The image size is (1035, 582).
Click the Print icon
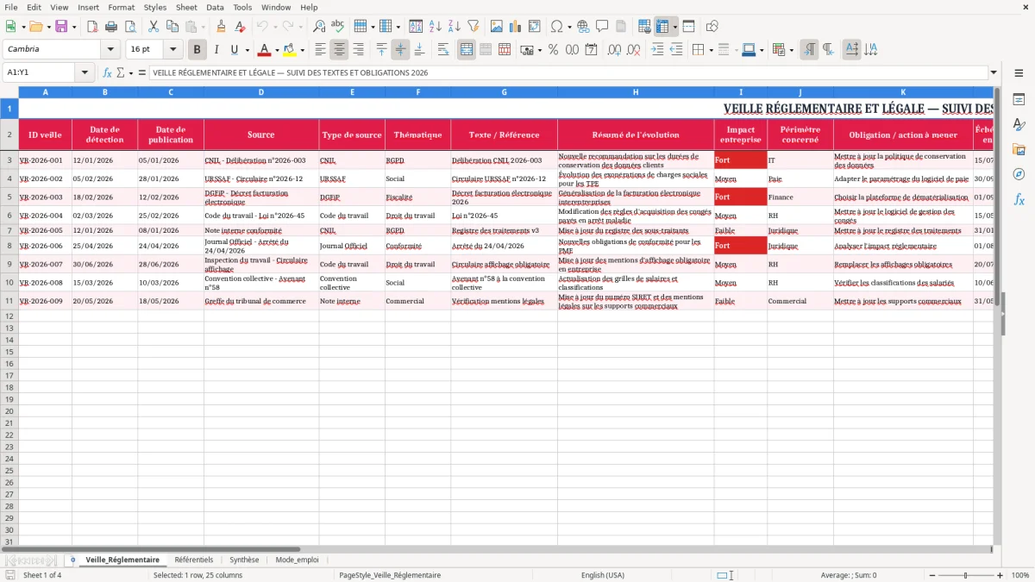pos(111,27)
